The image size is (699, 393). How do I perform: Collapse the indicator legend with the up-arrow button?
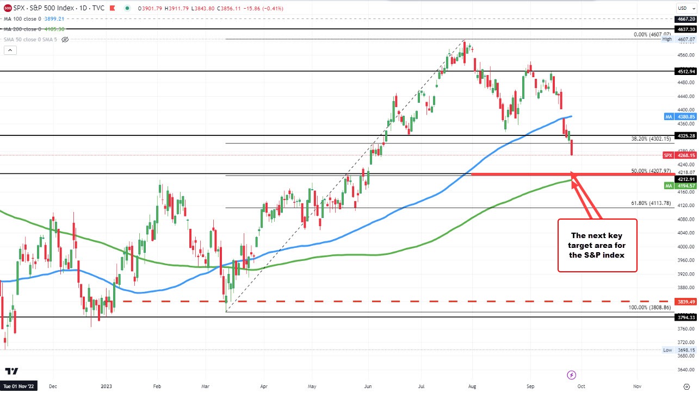10,50
